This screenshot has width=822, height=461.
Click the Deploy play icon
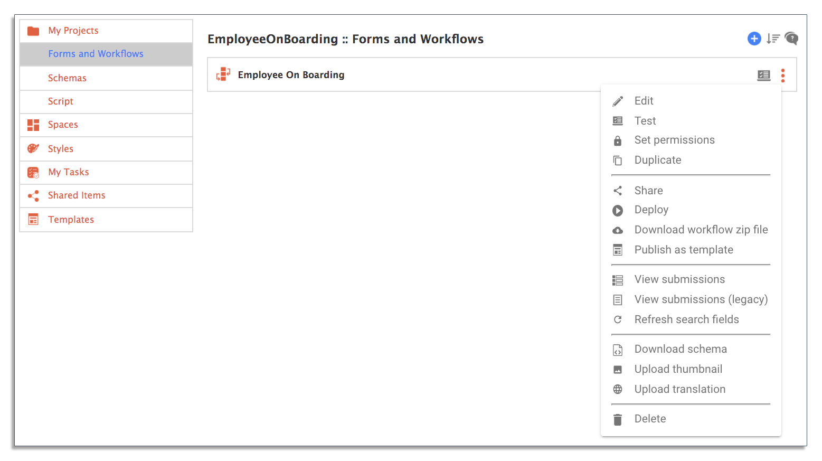[618, 210]
